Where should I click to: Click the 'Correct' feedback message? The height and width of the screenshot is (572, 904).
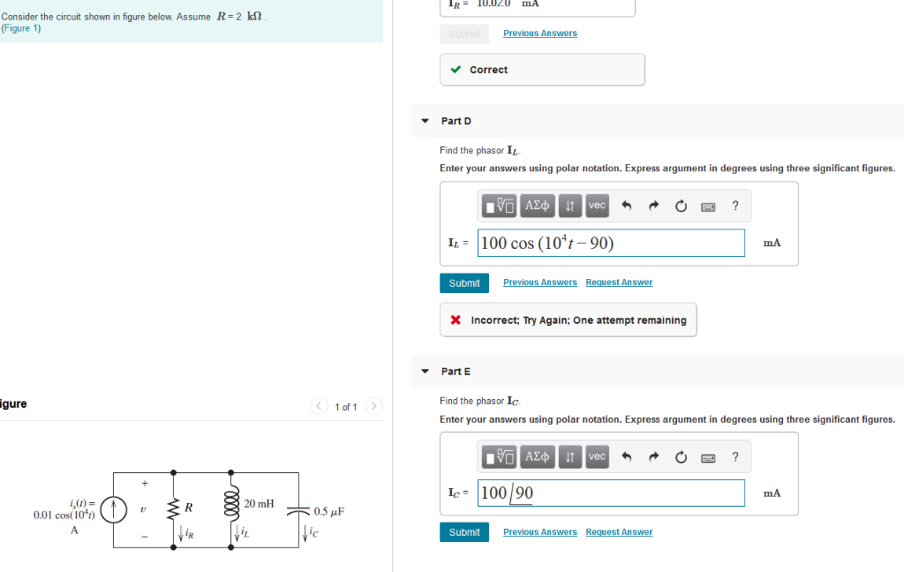(x=542, y=70)
